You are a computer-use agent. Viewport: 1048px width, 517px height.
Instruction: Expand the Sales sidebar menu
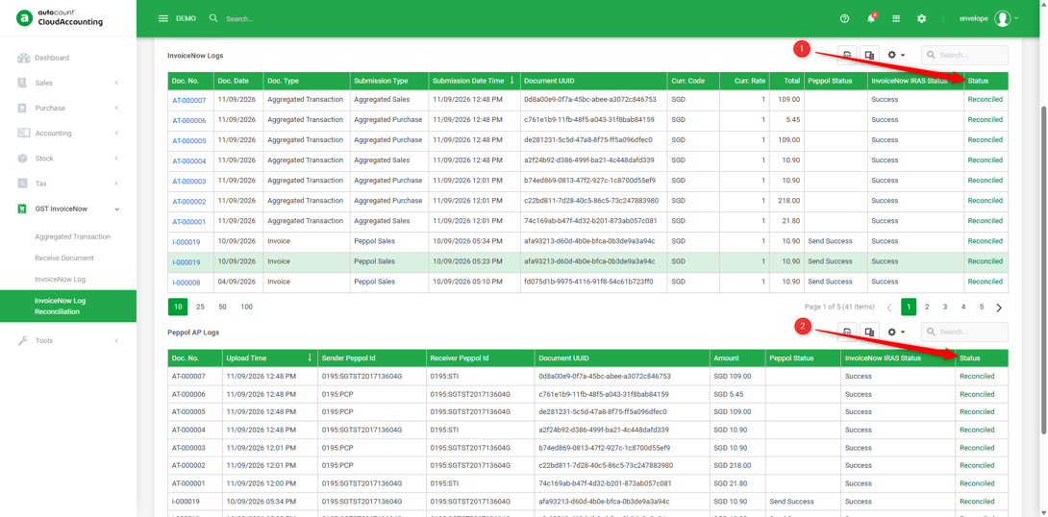click(x=68, y=83)
